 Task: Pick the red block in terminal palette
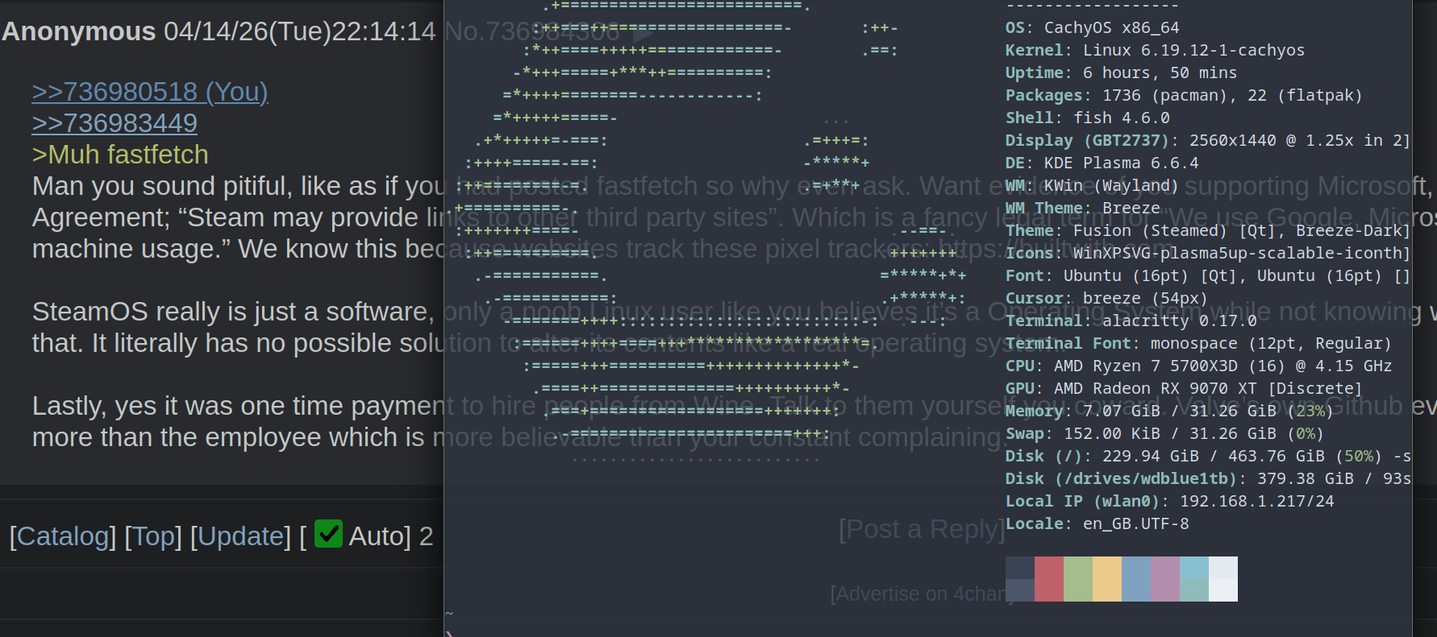point(1049,579)
